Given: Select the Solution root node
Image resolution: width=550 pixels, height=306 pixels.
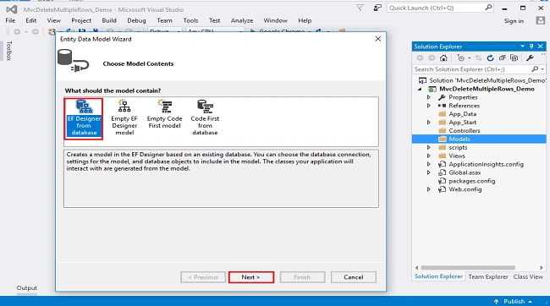Looking at the screenshot, I should [x=482, y=80].
